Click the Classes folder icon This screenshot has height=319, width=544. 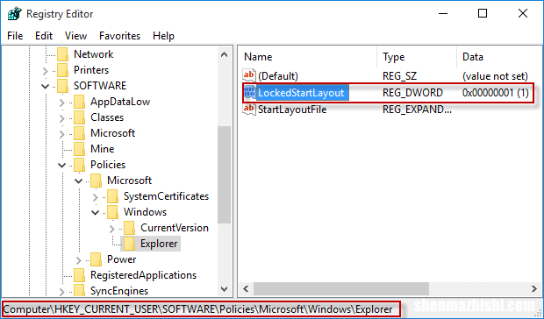pos(80,117)
